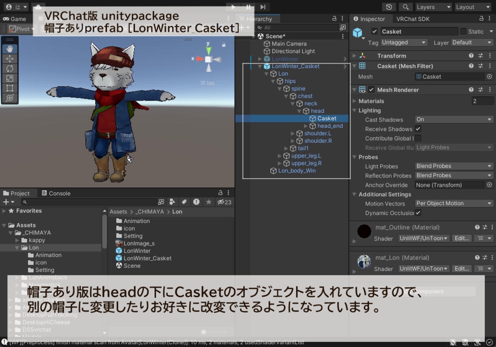The width and height of the screenshot is (496, 347).
Task: Select Directional Light in the Hierarchy
Action: pos(293,51)
